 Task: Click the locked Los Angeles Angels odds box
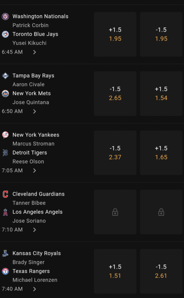pos(161,212)
